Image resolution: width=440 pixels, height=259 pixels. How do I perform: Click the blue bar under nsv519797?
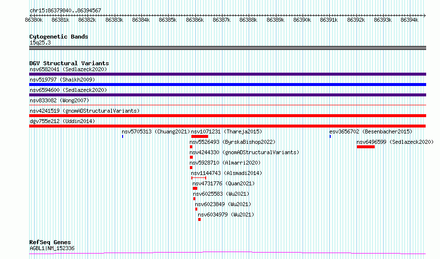click(227, 85)
